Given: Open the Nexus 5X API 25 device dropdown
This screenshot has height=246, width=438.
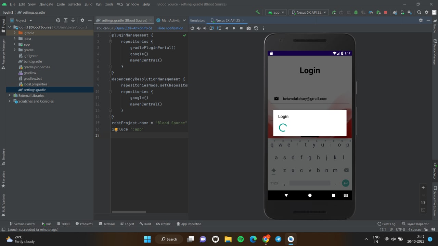Looking at the screenshot, I should [309, 12].
